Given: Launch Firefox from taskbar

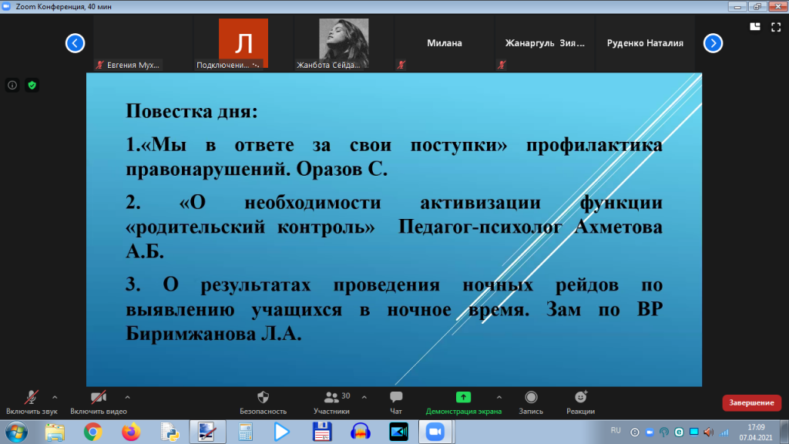Looking at the screenshot, I should pos(131,432).
